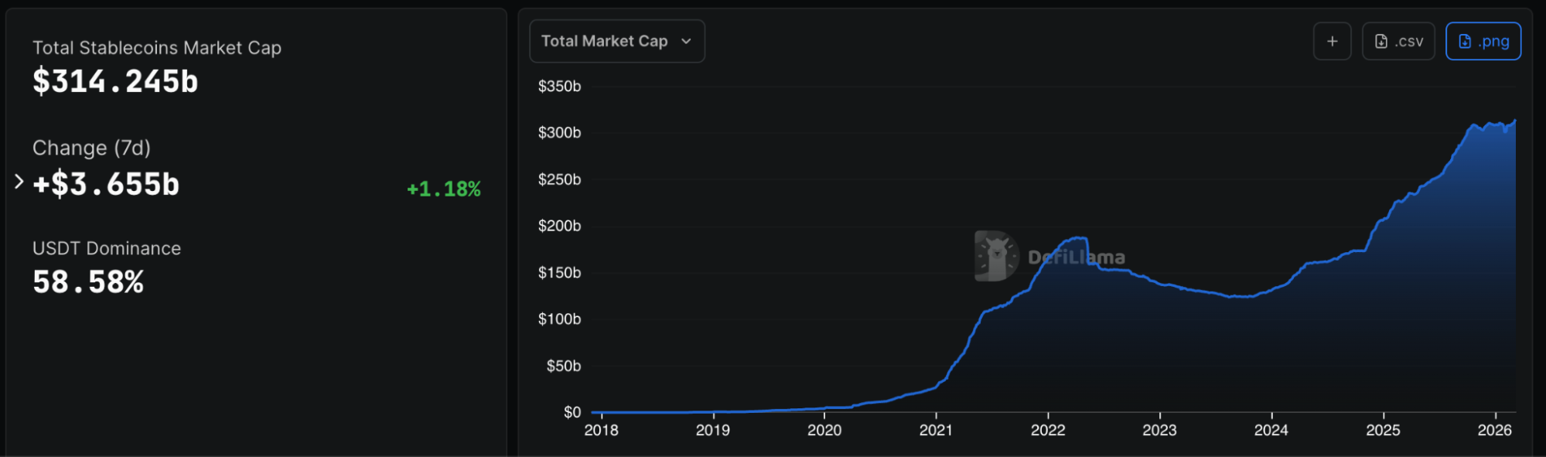Select the $314.245b market cap value
Screen dimensions: 1546x457
[x=115, y=82]
